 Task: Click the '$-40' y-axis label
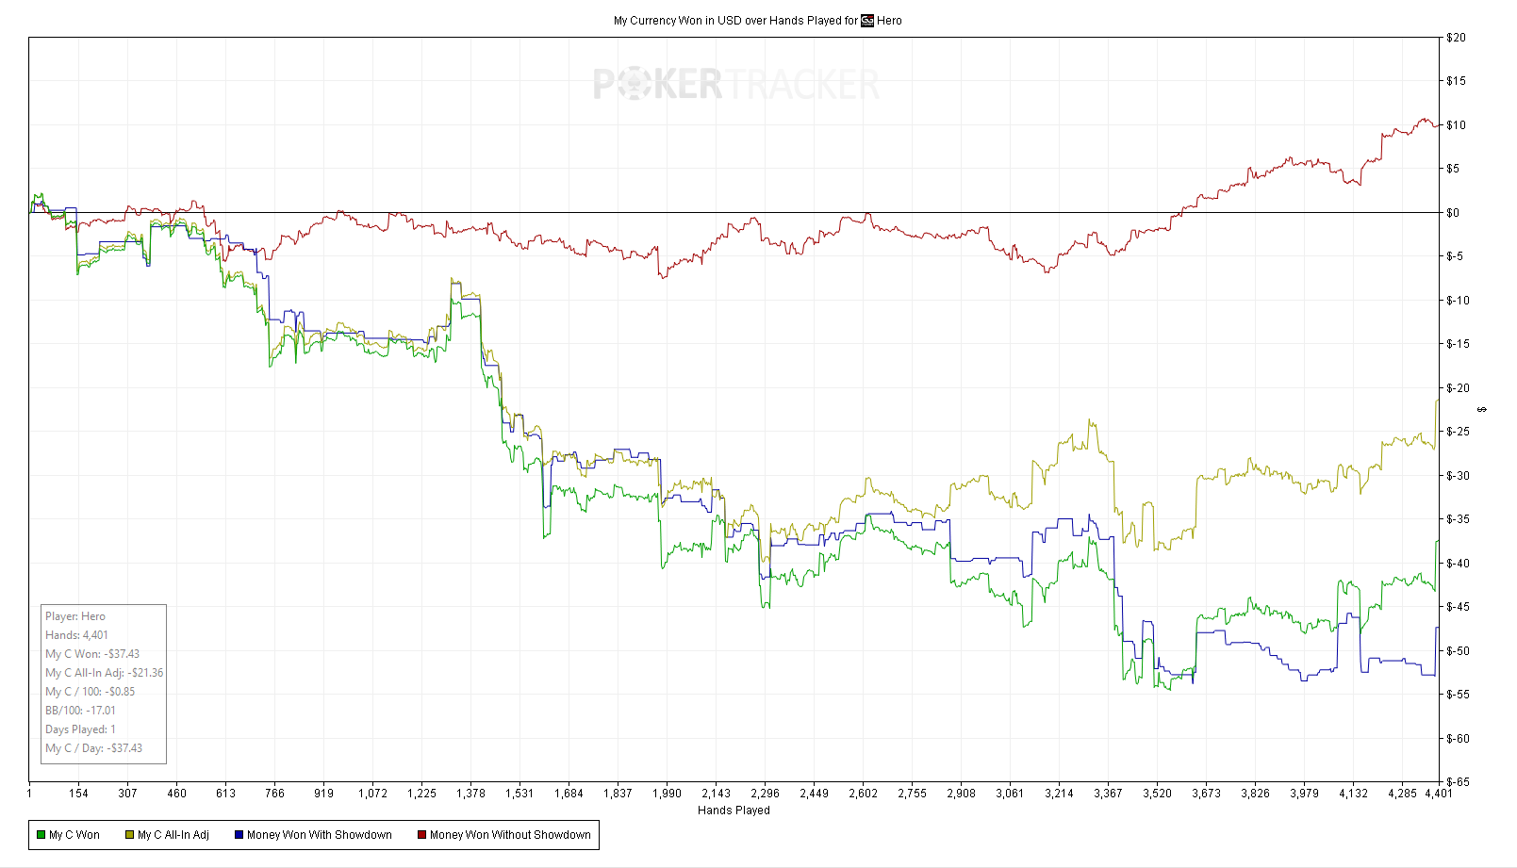1458,564
